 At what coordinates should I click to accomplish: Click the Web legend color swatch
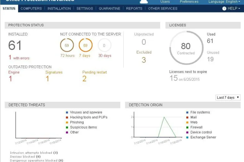(x=187, y=122)
